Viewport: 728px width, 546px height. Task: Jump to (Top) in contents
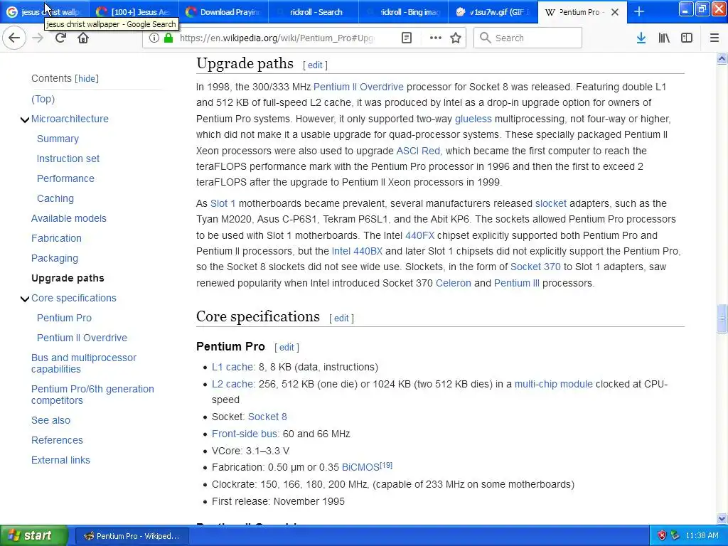click(43, 99)
